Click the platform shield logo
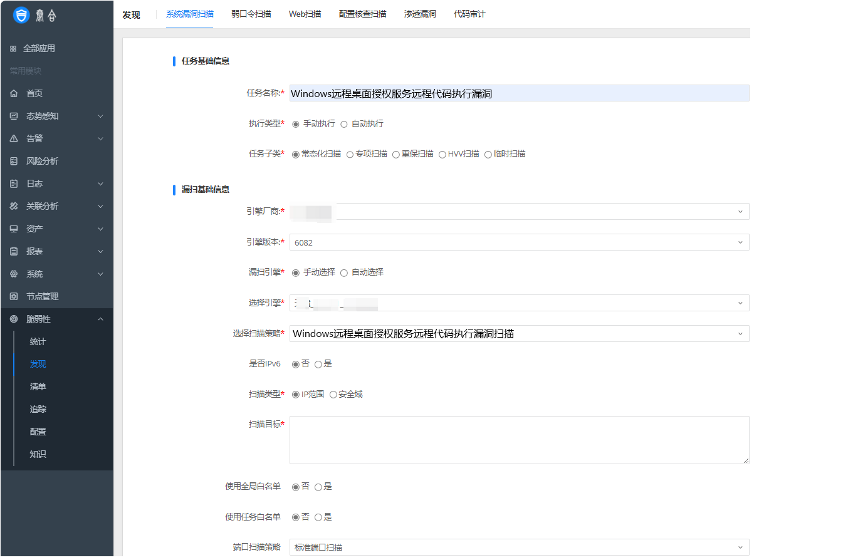Image resolution: width=853 pixels, height=560 pixels. 23,14
